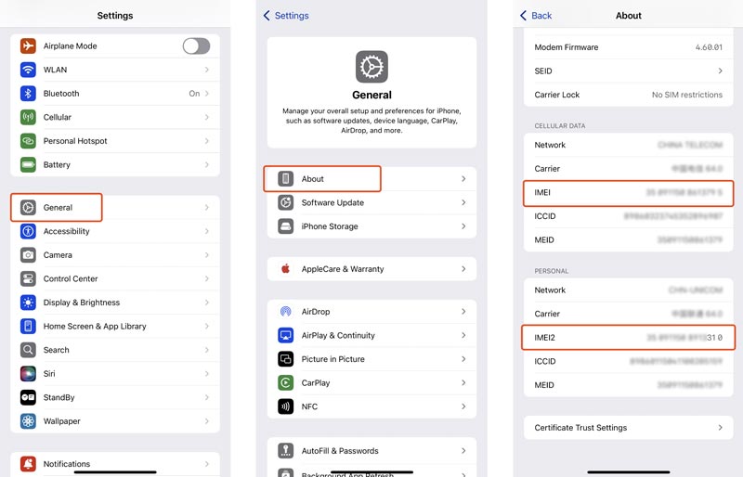The image size is (743, 477).
Task: Tap the NFC icon
Action: (286, 406)
